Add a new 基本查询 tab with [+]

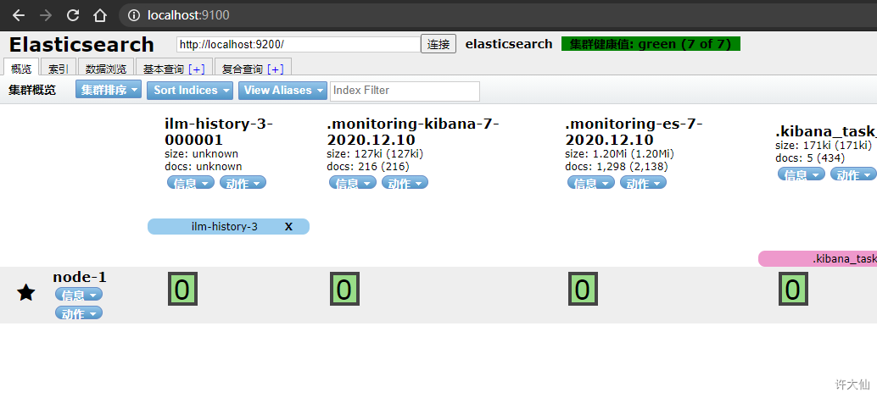click(x=196, y=69)
